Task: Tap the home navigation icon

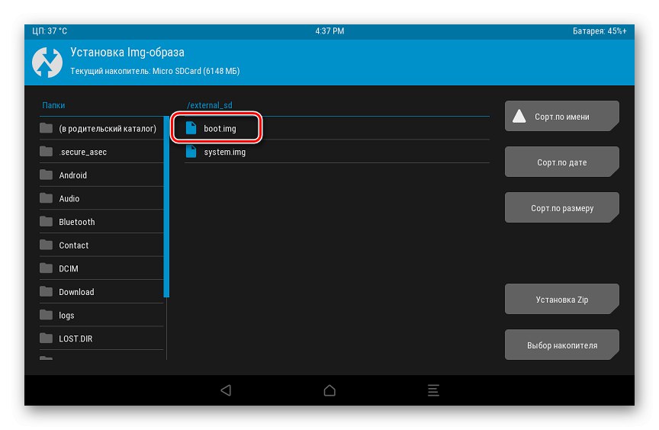Action: tap(329, 390)
